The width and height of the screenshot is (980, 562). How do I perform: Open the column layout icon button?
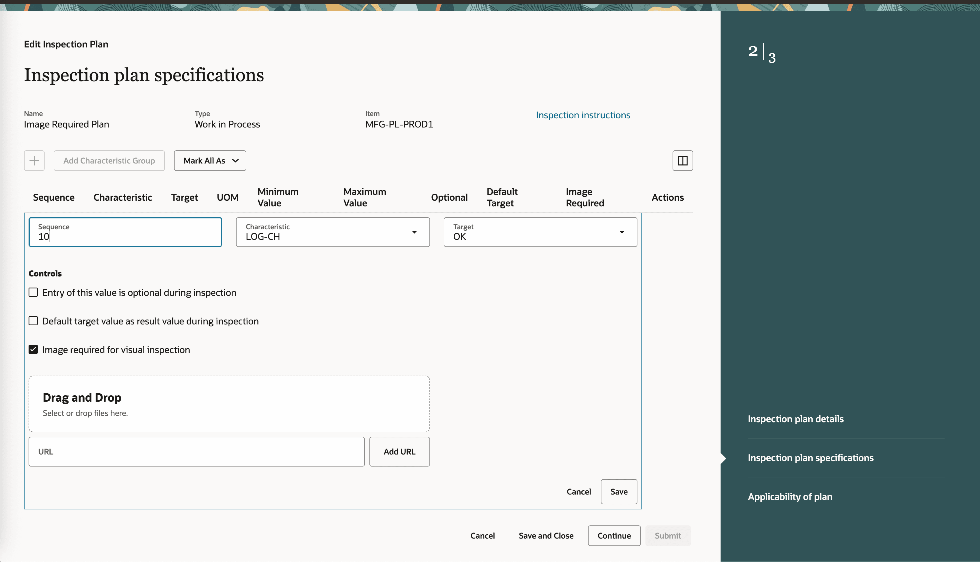682,161
